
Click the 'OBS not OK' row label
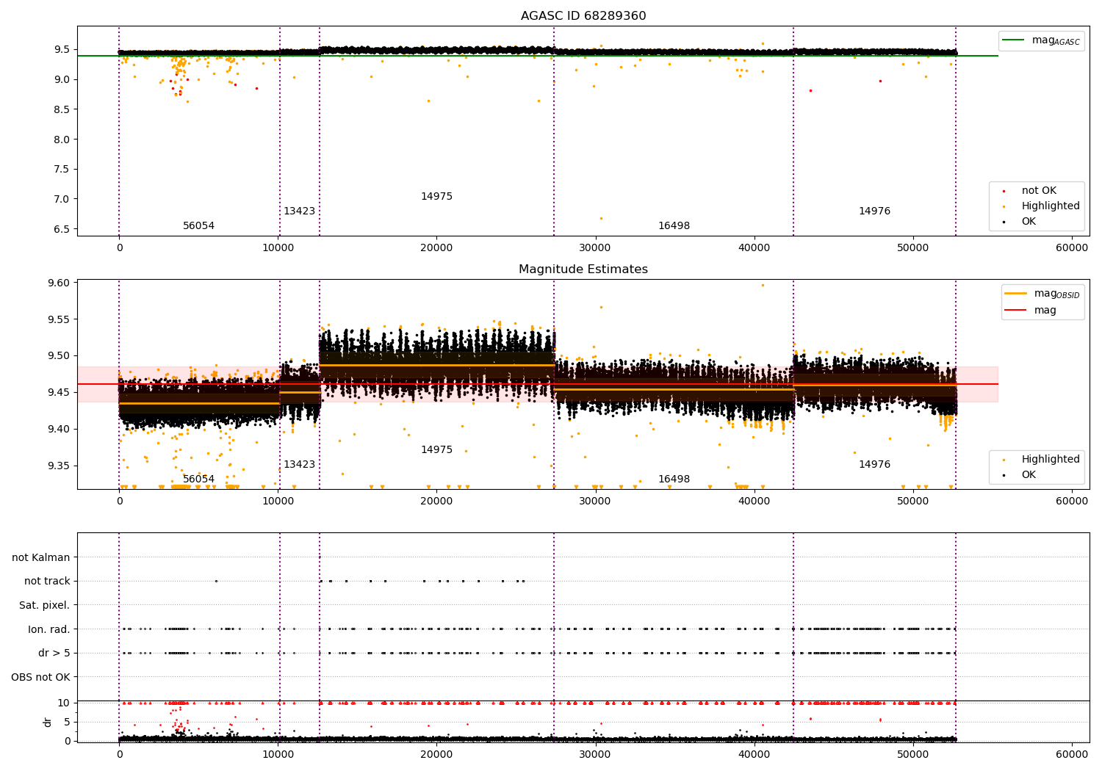pyautogui.click(x=40, y=678)
